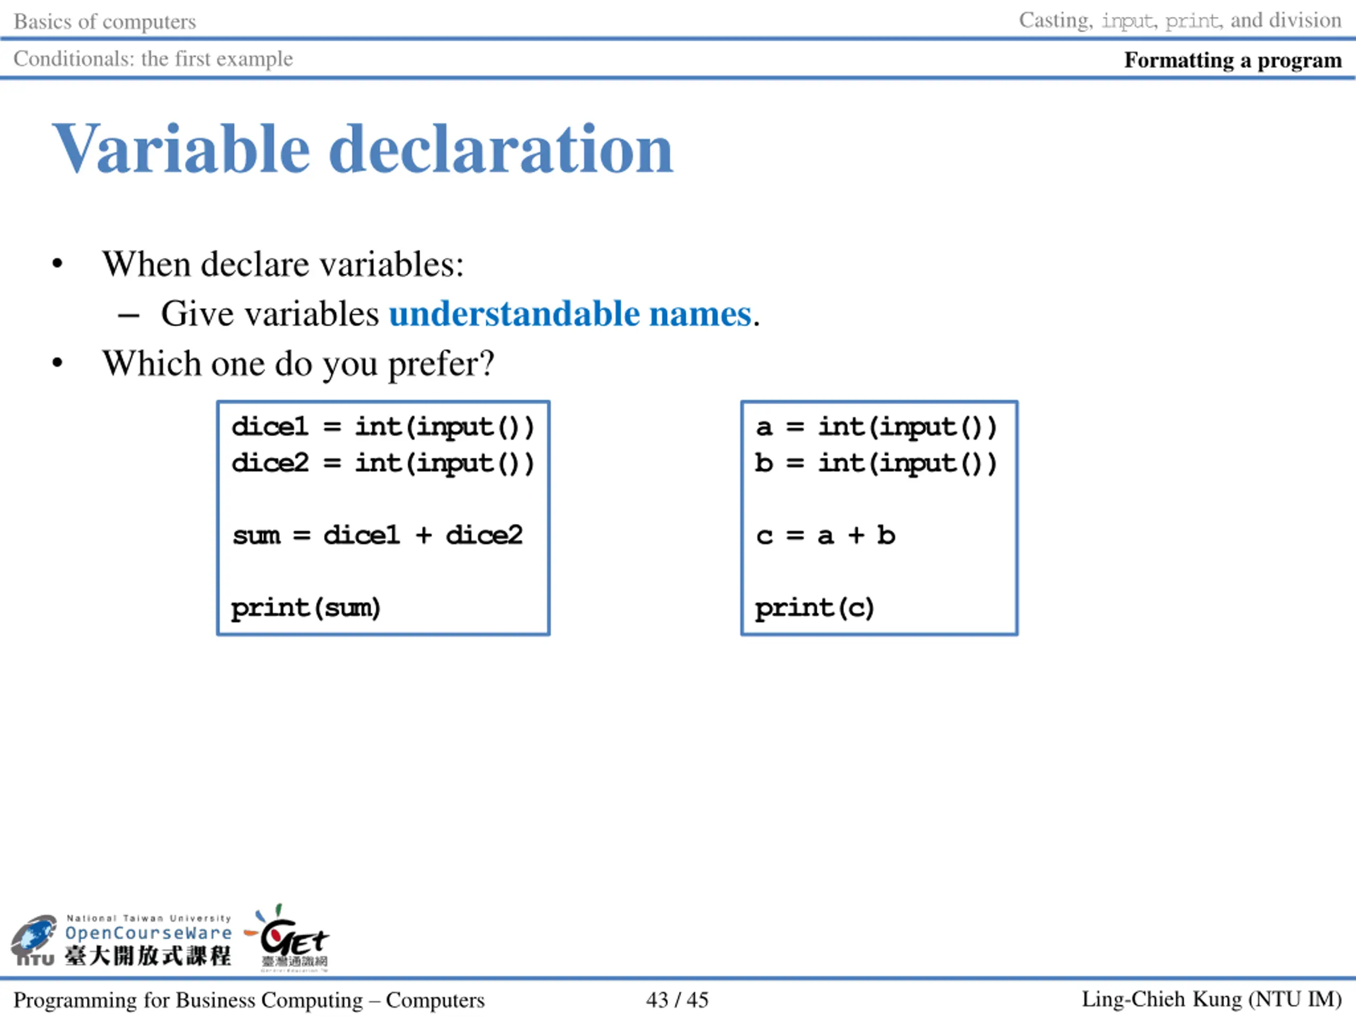Click the 'understandable names' highlighted text

click(570, 314)
